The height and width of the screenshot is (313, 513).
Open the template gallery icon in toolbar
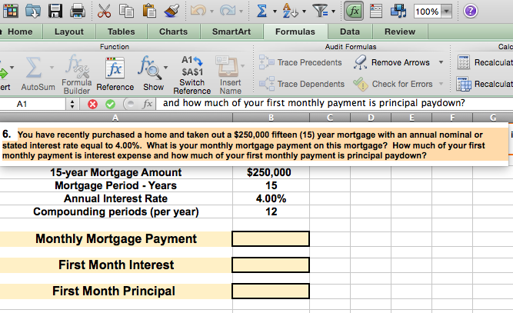coord(11,11)
